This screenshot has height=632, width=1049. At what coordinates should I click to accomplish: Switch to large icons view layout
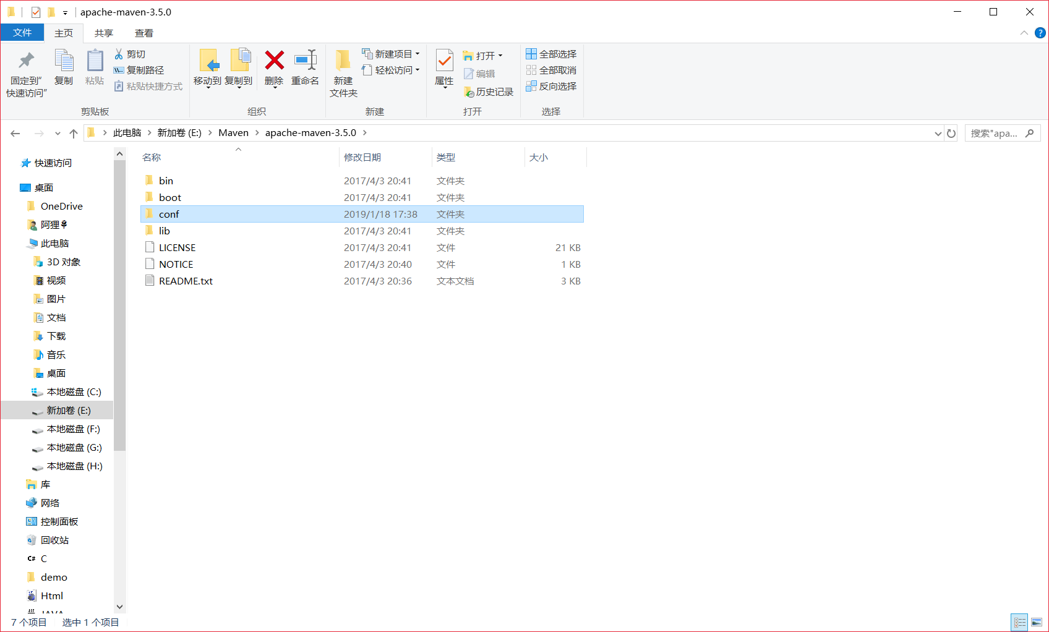1037,623
